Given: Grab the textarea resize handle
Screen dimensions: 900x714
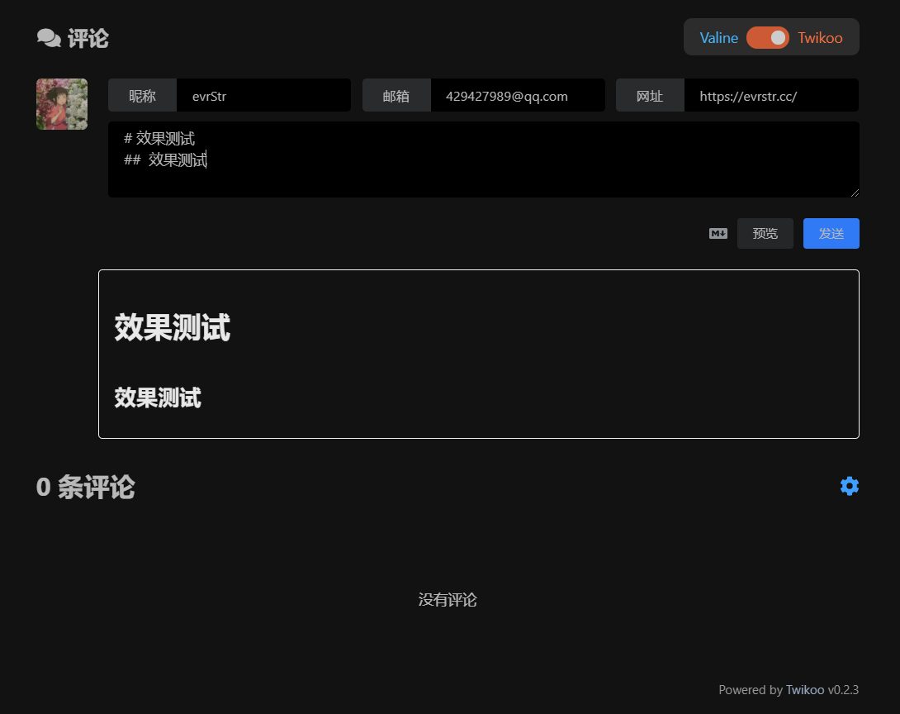Looking at the screenshot, I should coord(855,193).
